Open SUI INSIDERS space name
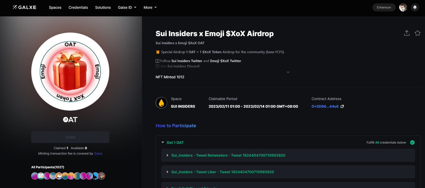 click(x=183, y=106)
